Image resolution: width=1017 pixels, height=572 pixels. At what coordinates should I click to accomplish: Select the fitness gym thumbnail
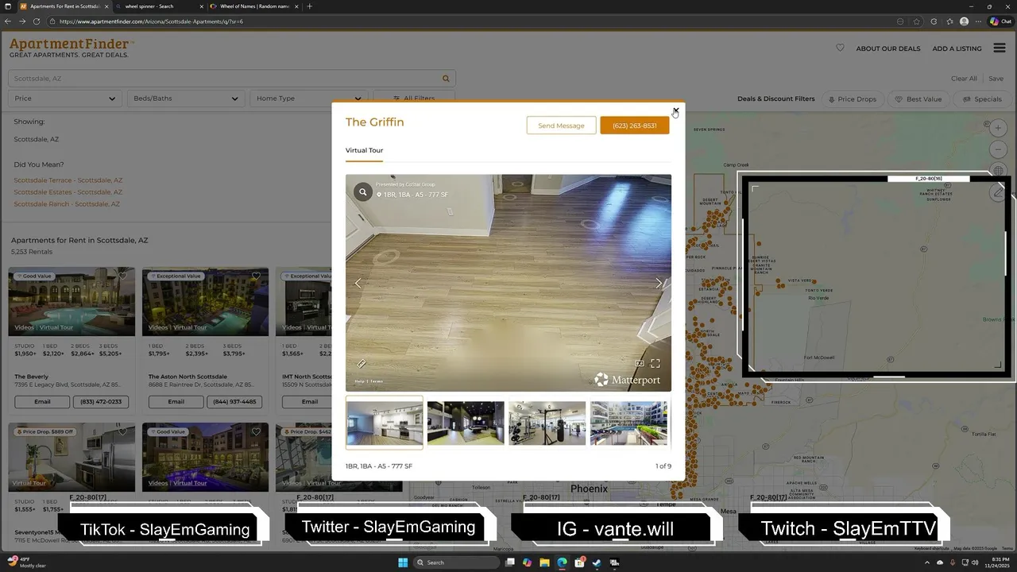pos(547,423)
